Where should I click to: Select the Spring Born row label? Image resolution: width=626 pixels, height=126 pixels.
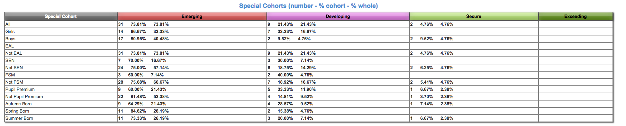[x=17, y=111]
